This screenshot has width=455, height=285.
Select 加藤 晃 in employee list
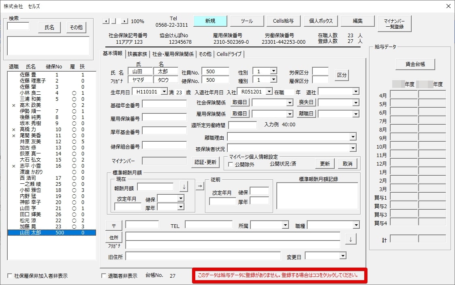tap(51, 226)
